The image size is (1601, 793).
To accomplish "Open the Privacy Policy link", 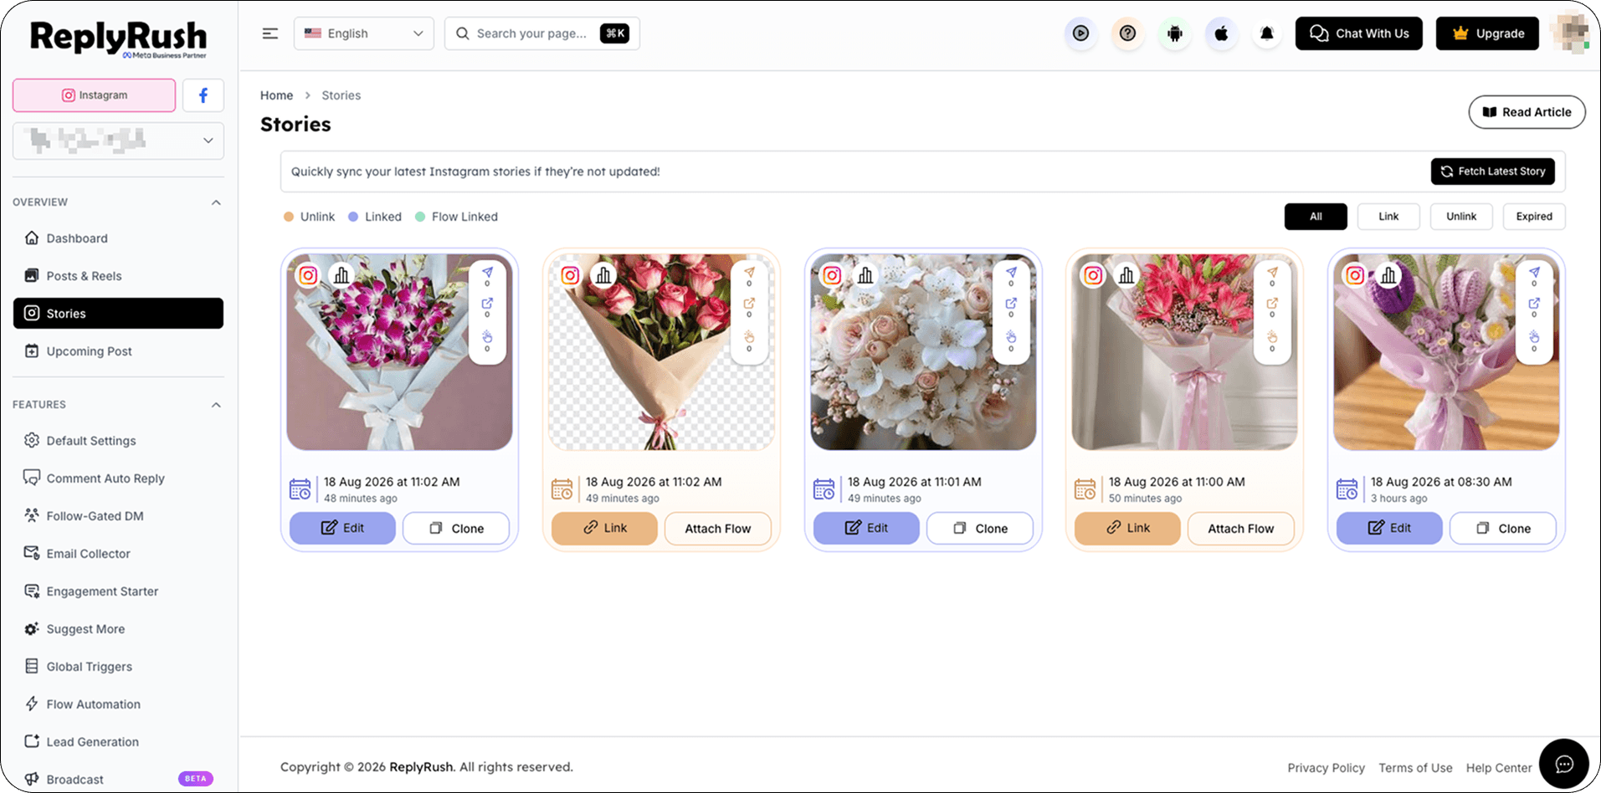I will click(1326, 768).
